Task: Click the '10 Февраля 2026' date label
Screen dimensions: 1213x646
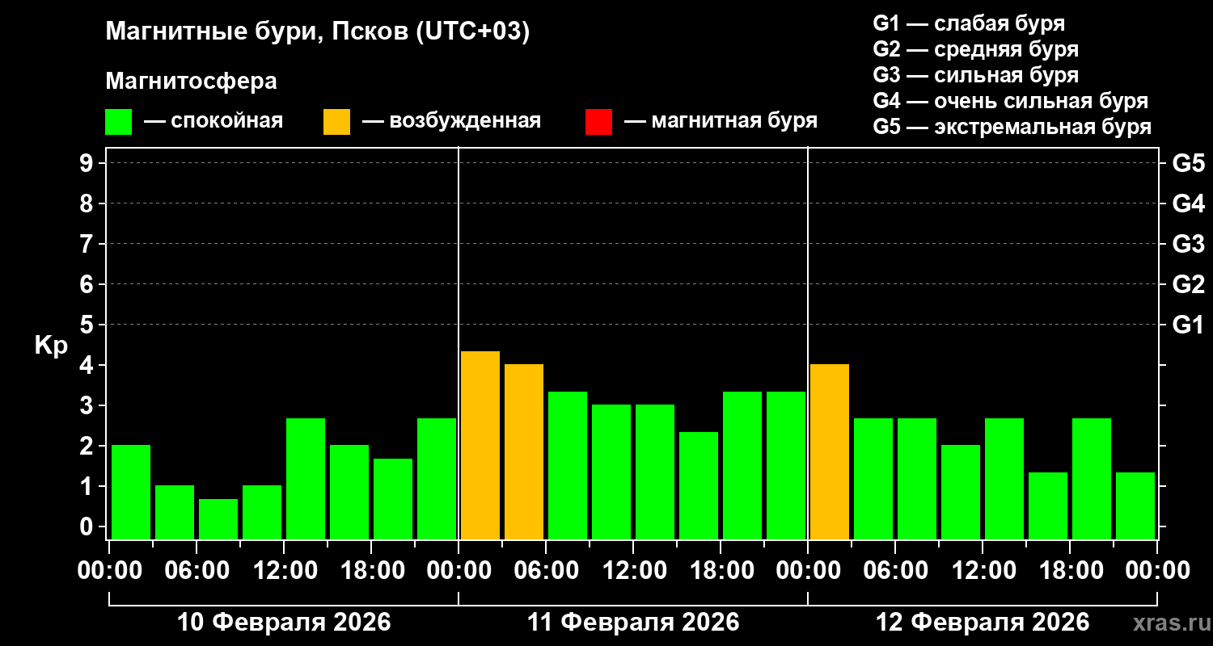Action: click(x=284, y=623)
